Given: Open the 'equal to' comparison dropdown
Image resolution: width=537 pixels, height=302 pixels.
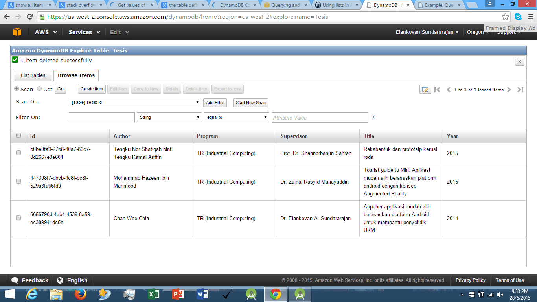Looking at the screenshot, I should [x=237, y=117].
